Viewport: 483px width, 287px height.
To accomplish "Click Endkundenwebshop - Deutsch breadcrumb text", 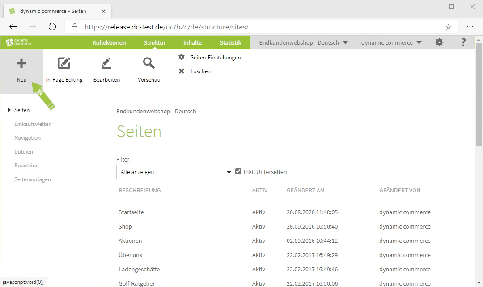I will (x=156, y=112).
